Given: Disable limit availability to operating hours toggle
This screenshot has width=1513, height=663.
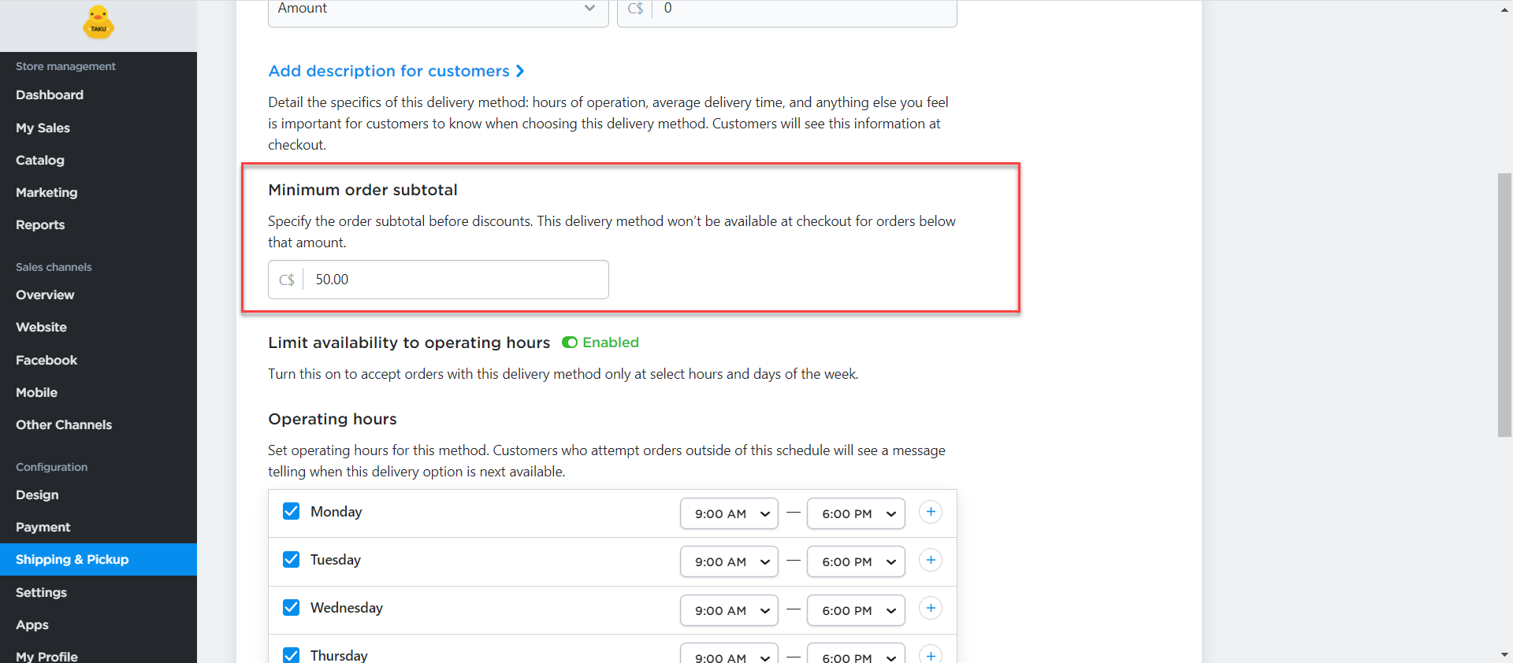Looking at the screenshot, I should click(x=570, y=343).
